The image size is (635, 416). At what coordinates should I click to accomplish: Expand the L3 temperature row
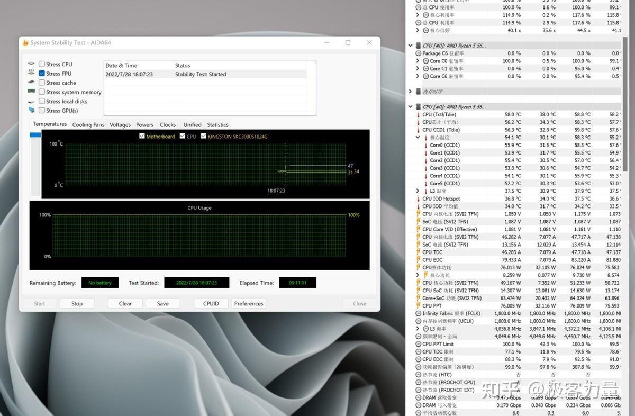click(418, 191)
